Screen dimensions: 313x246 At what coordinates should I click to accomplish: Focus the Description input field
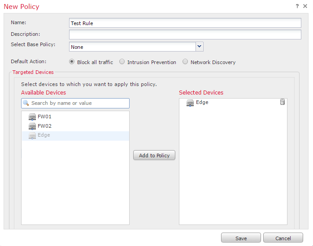(185, 35)
